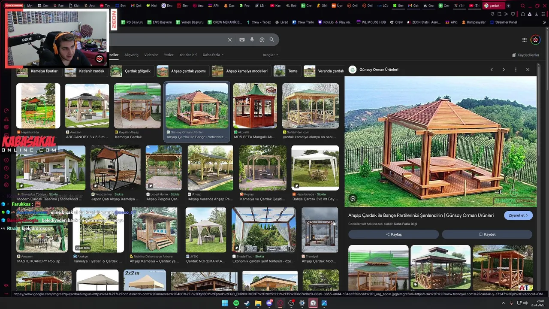Show hidden system tray icons

coord(504,303)
